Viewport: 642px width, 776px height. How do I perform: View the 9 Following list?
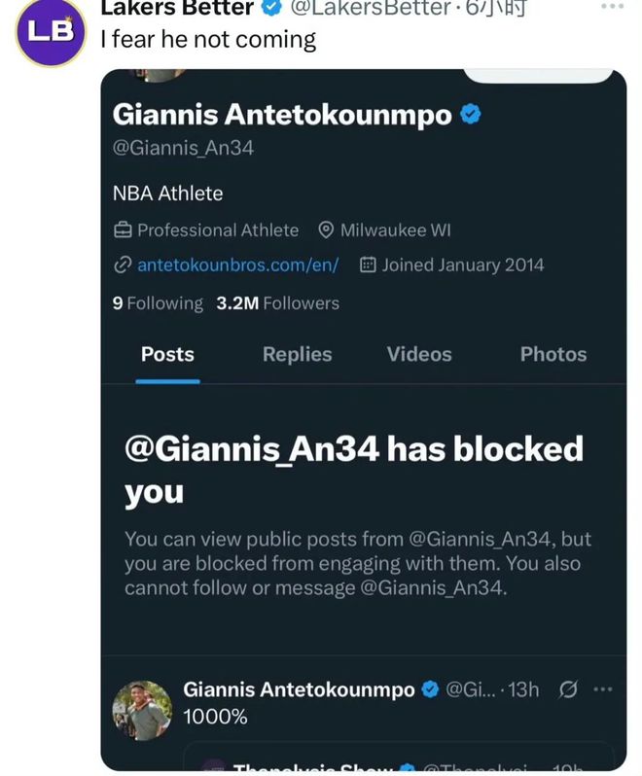pyautogui.click(x=158, y=303)
